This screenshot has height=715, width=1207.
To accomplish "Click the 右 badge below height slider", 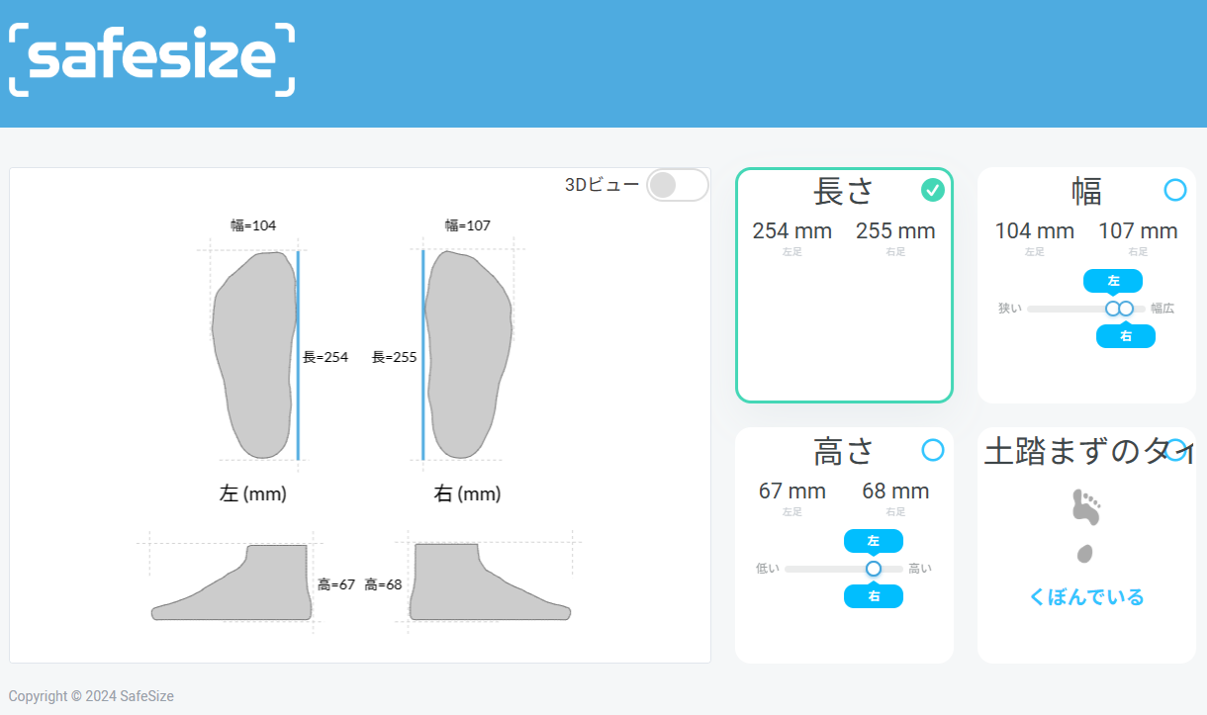I will [873, 596].
